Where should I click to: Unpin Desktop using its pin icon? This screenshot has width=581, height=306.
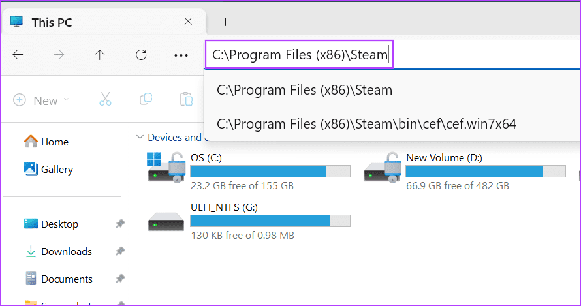pyautogui.click(x=119, y=224)
